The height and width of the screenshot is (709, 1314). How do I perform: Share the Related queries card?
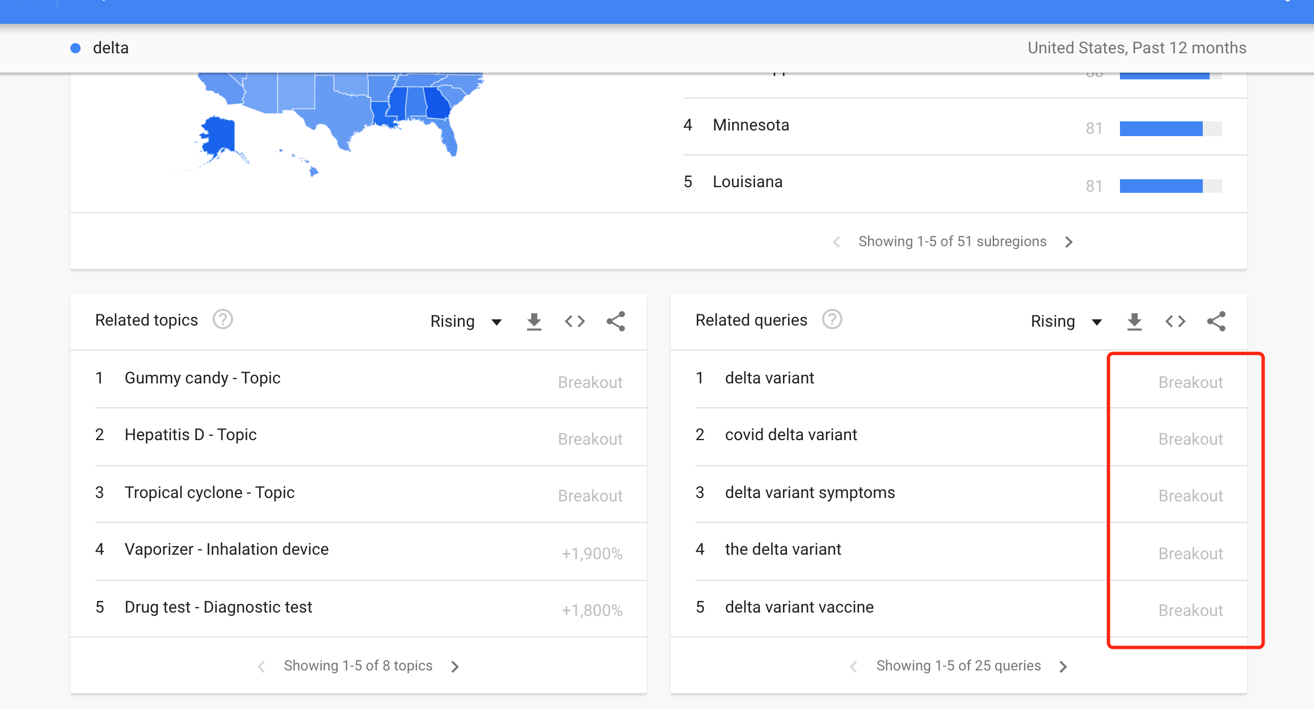point(1216,322)
